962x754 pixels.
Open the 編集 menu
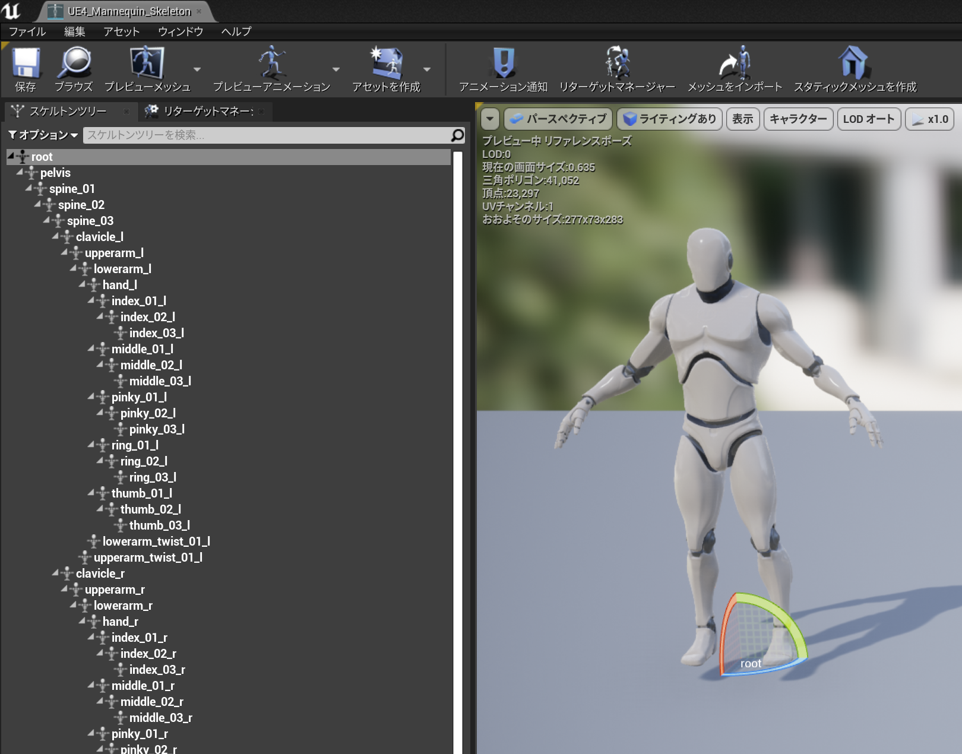75,31
